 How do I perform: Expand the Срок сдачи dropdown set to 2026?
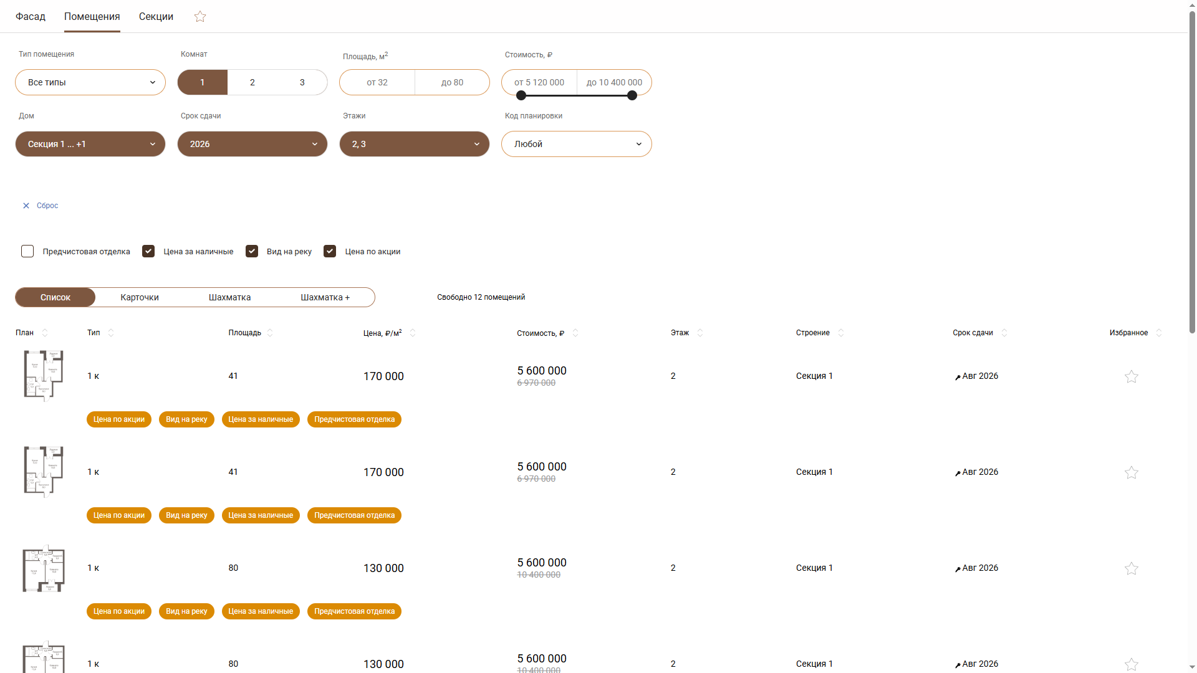[252, 144]
